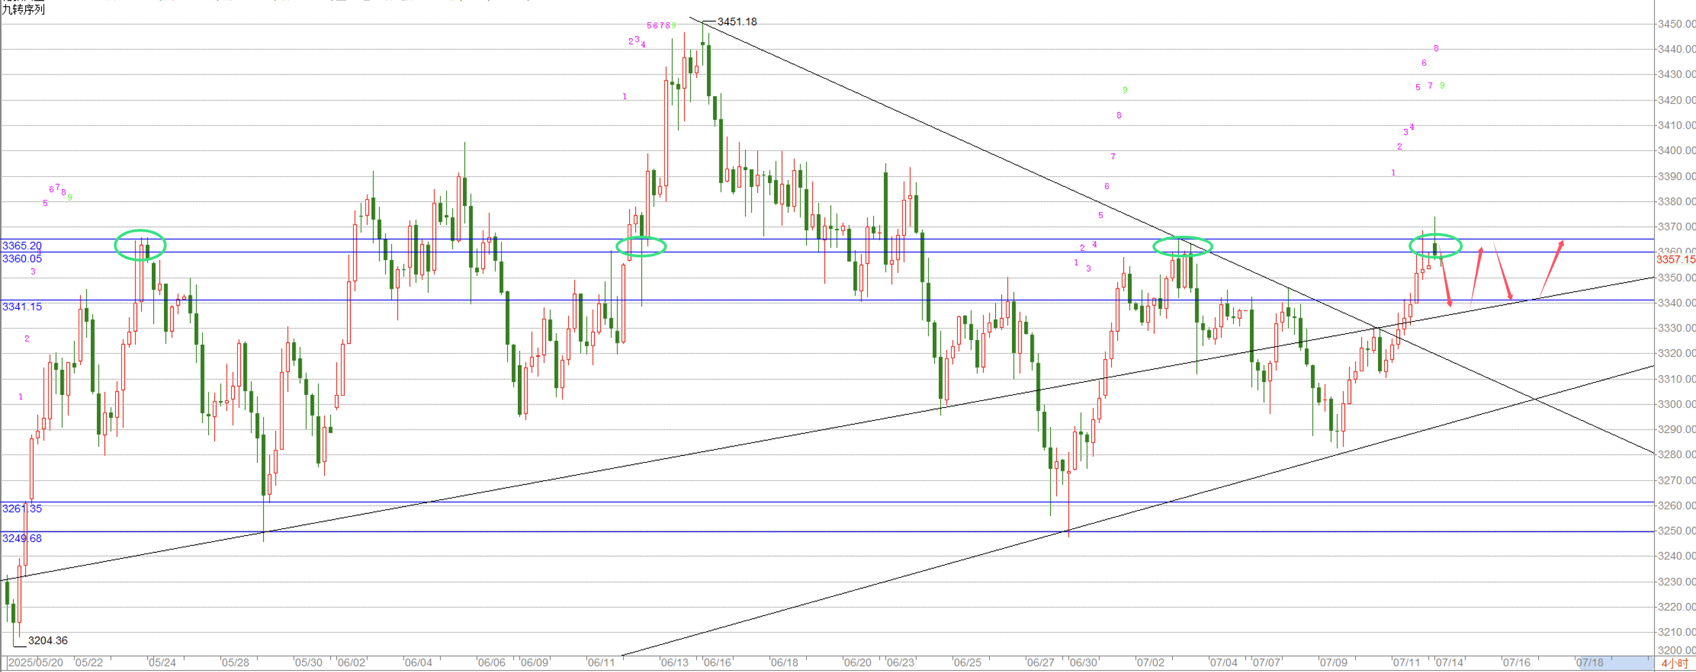Click the 07/18 date label

[x=1590, y=663]
